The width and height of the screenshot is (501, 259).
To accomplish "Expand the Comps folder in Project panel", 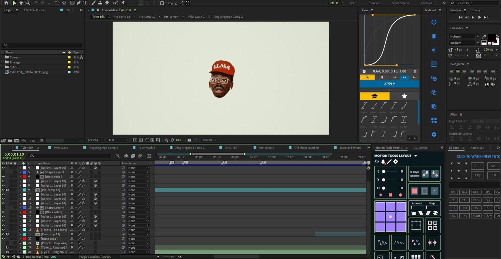I will click(2, 57).
